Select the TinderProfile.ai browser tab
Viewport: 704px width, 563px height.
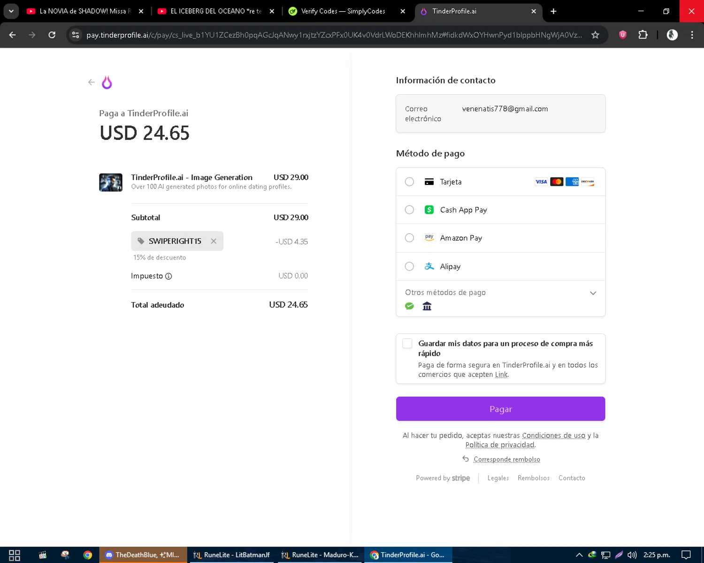(x=478, y=11)
